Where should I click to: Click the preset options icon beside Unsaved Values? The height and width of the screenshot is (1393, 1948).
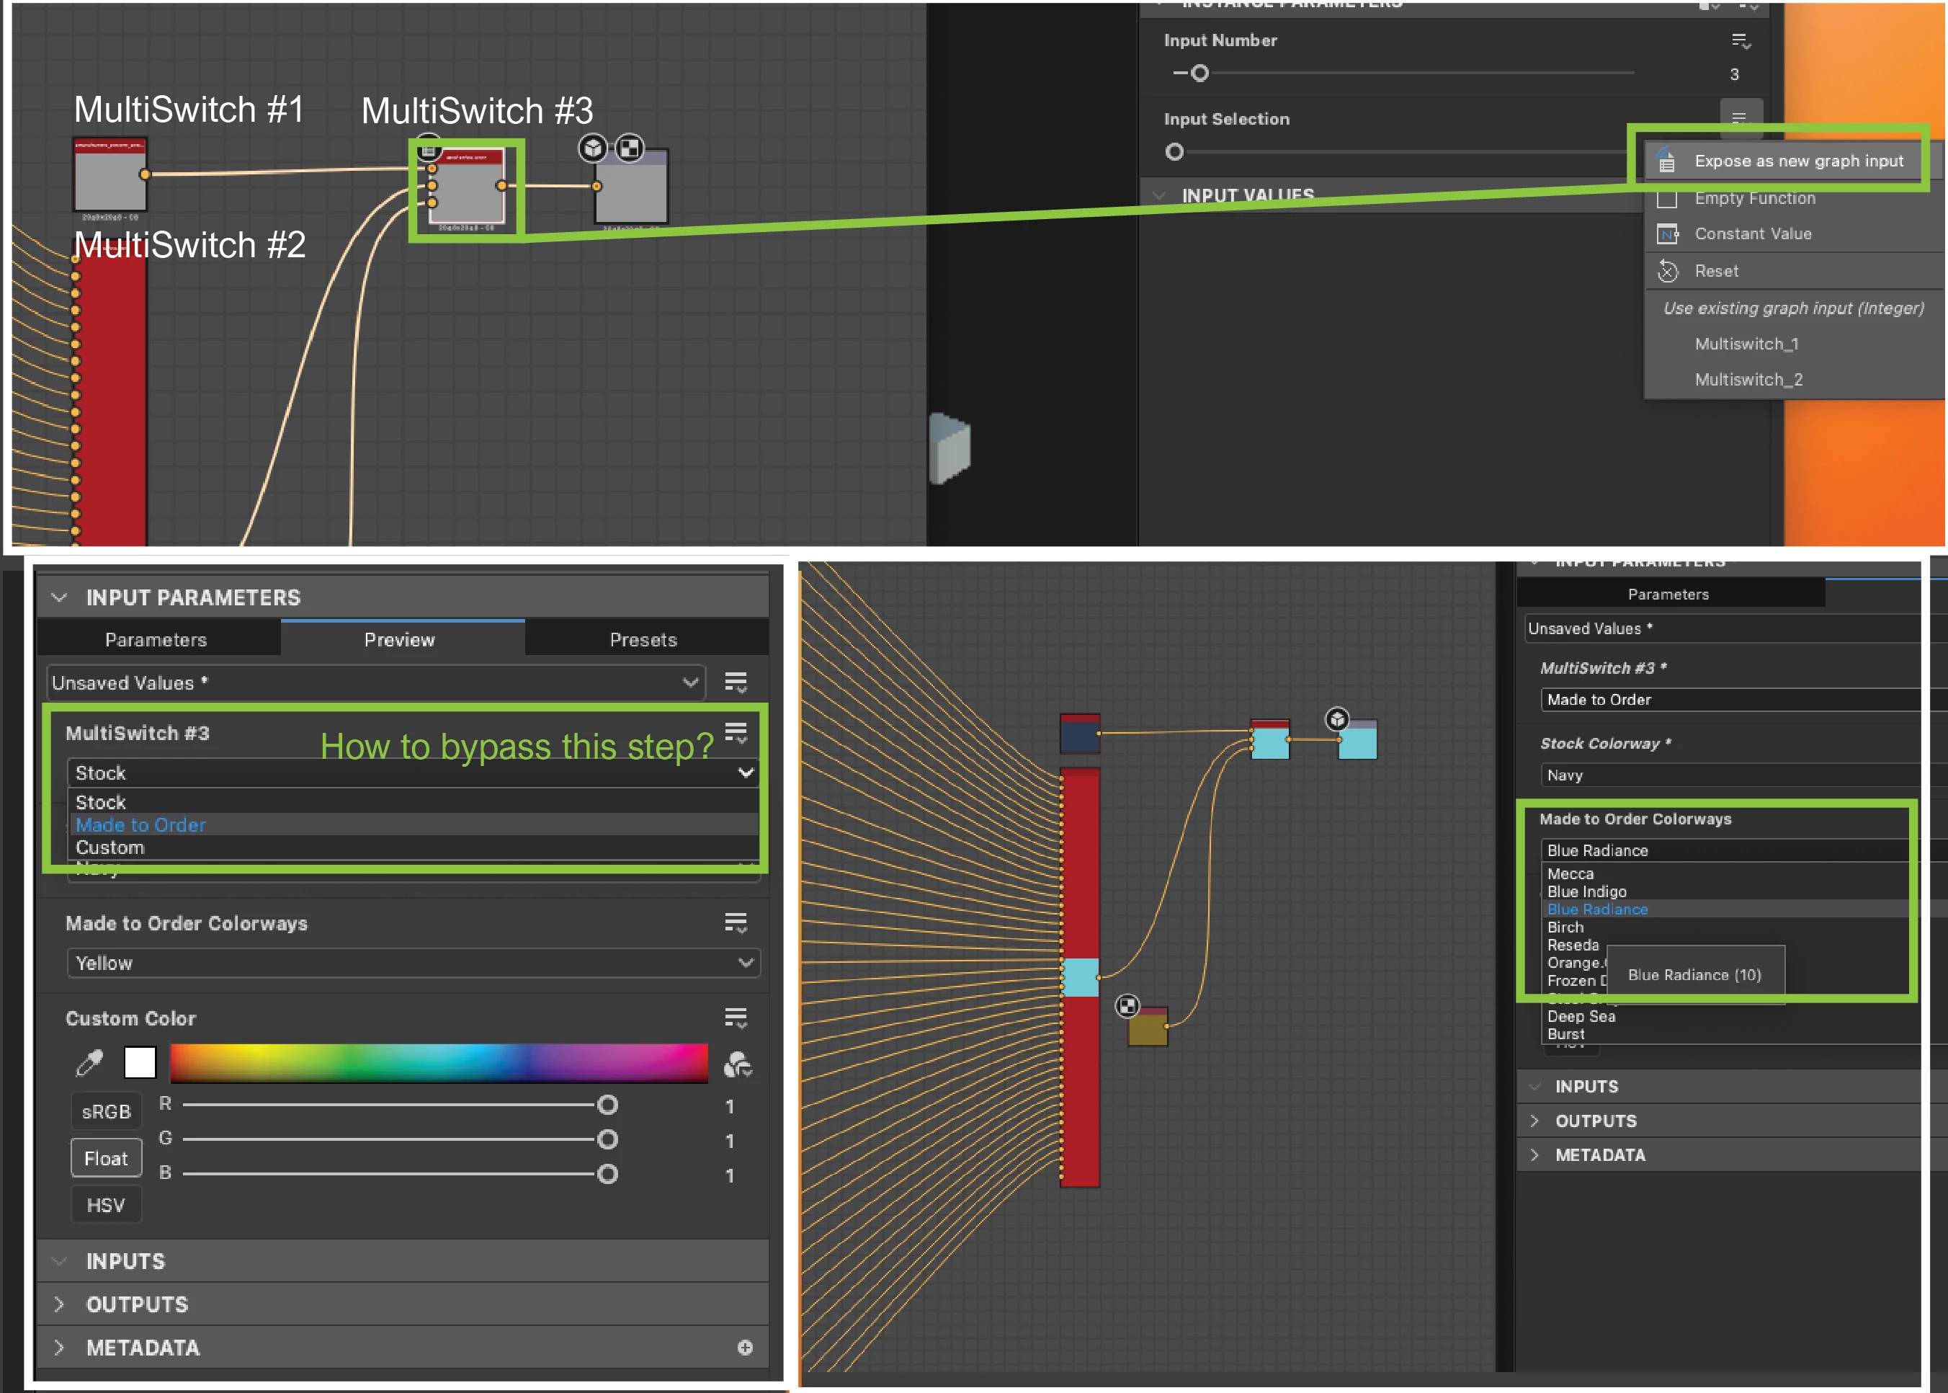[x=736, y=682]
